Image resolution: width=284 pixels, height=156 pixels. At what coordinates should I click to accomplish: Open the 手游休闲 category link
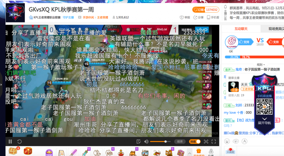click(88, 17)
